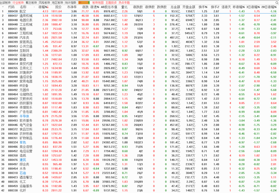Sort by the 连涨天 column header
The image size is (279, 193).
(x=226, y=7)
